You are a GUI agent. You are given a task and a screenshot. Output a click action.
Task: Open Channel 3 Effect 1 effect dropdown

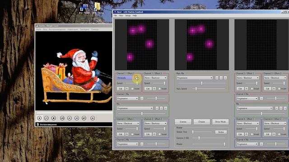[247, 78]
